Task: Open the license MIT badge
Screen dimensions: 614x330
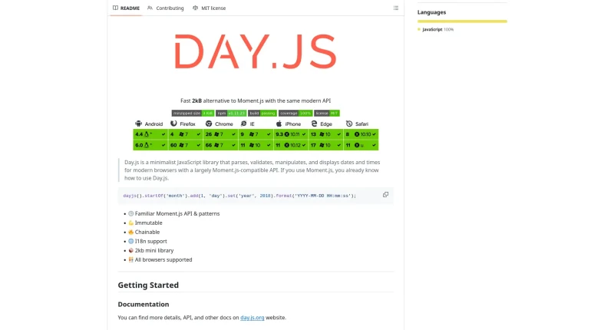Action: tap(327, 113)
